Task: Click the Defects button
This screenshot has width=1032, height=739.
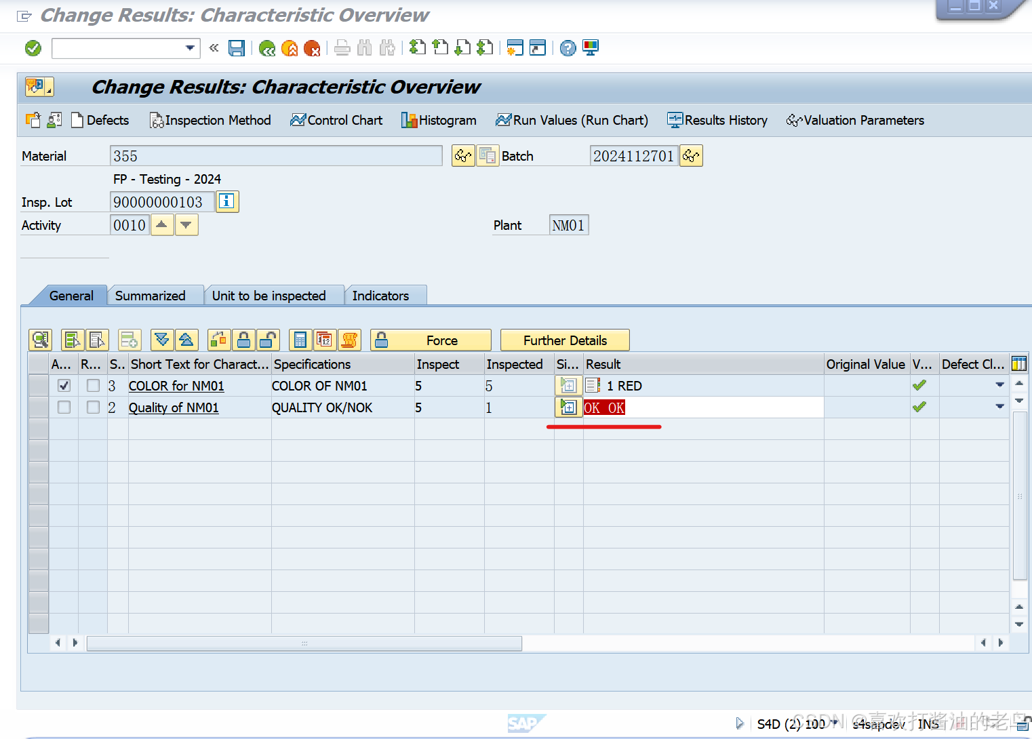Action: (100, 120)
